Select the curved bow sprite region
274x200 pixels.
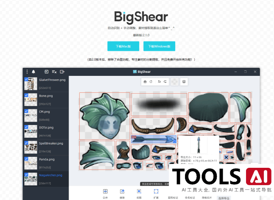(x=153, y=126)
